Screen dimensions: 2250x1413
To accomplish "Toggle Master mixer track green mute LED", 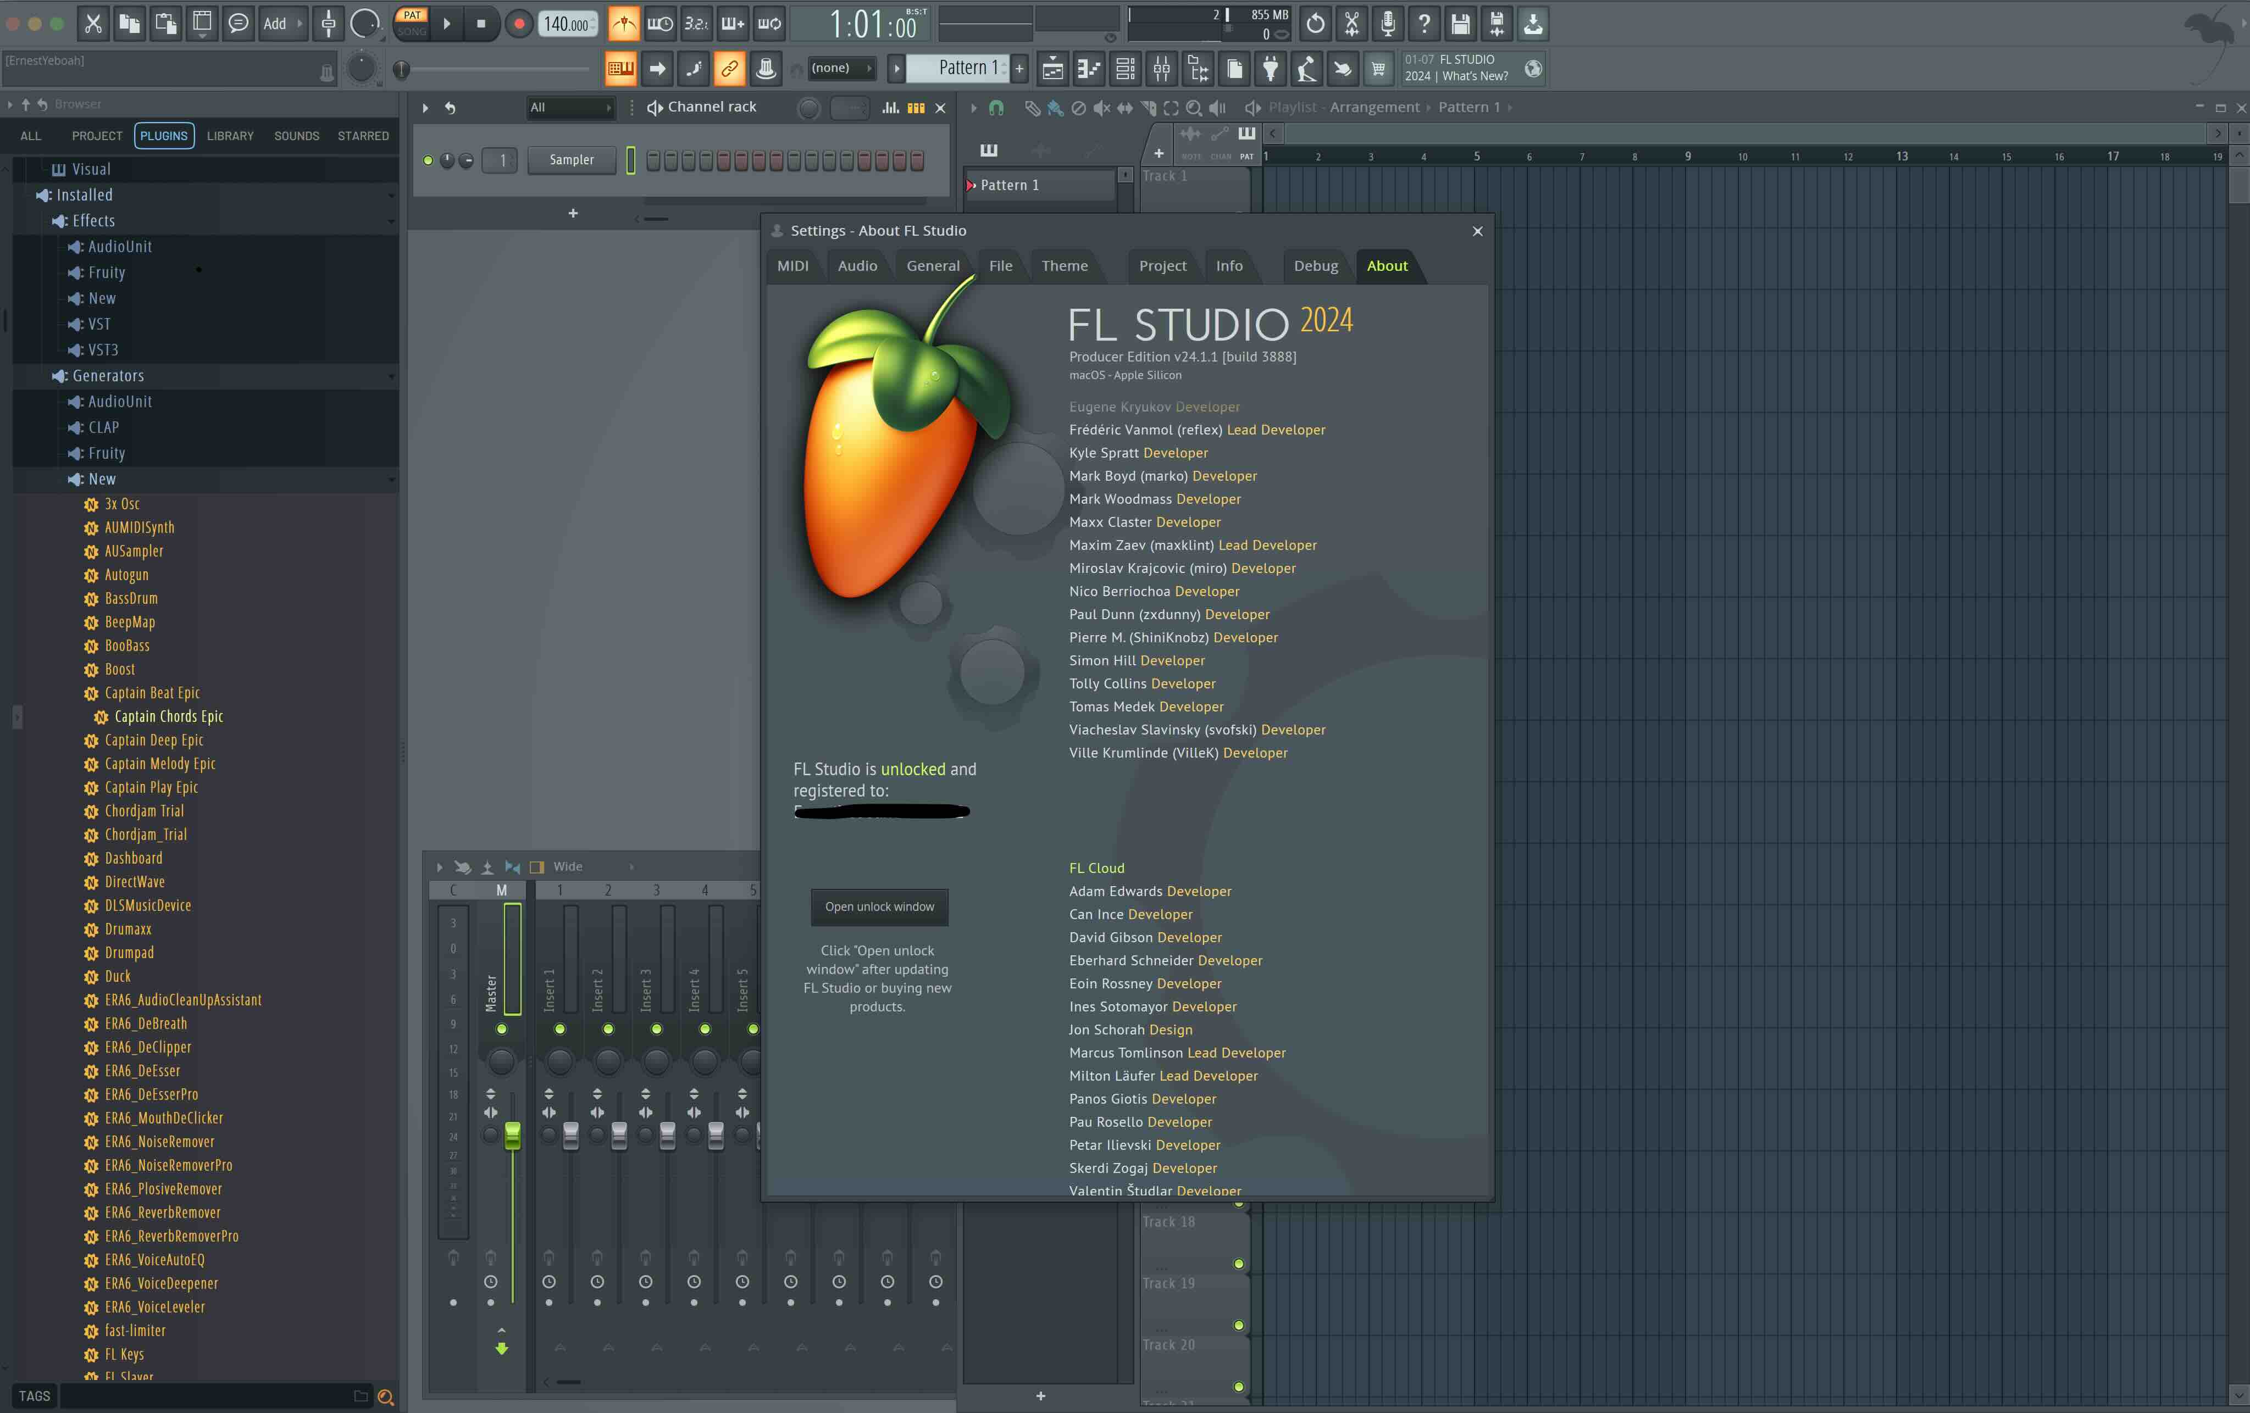I will tap(502, 1029).
